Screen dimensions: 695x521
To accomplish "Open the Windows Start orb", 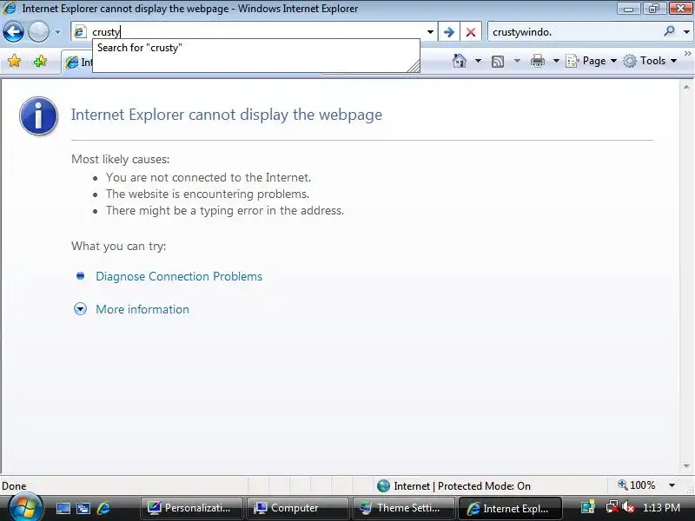I will [x=26, y=508].
